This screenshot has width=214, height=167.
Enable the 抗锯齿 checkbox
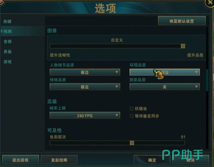click(131, 109)
